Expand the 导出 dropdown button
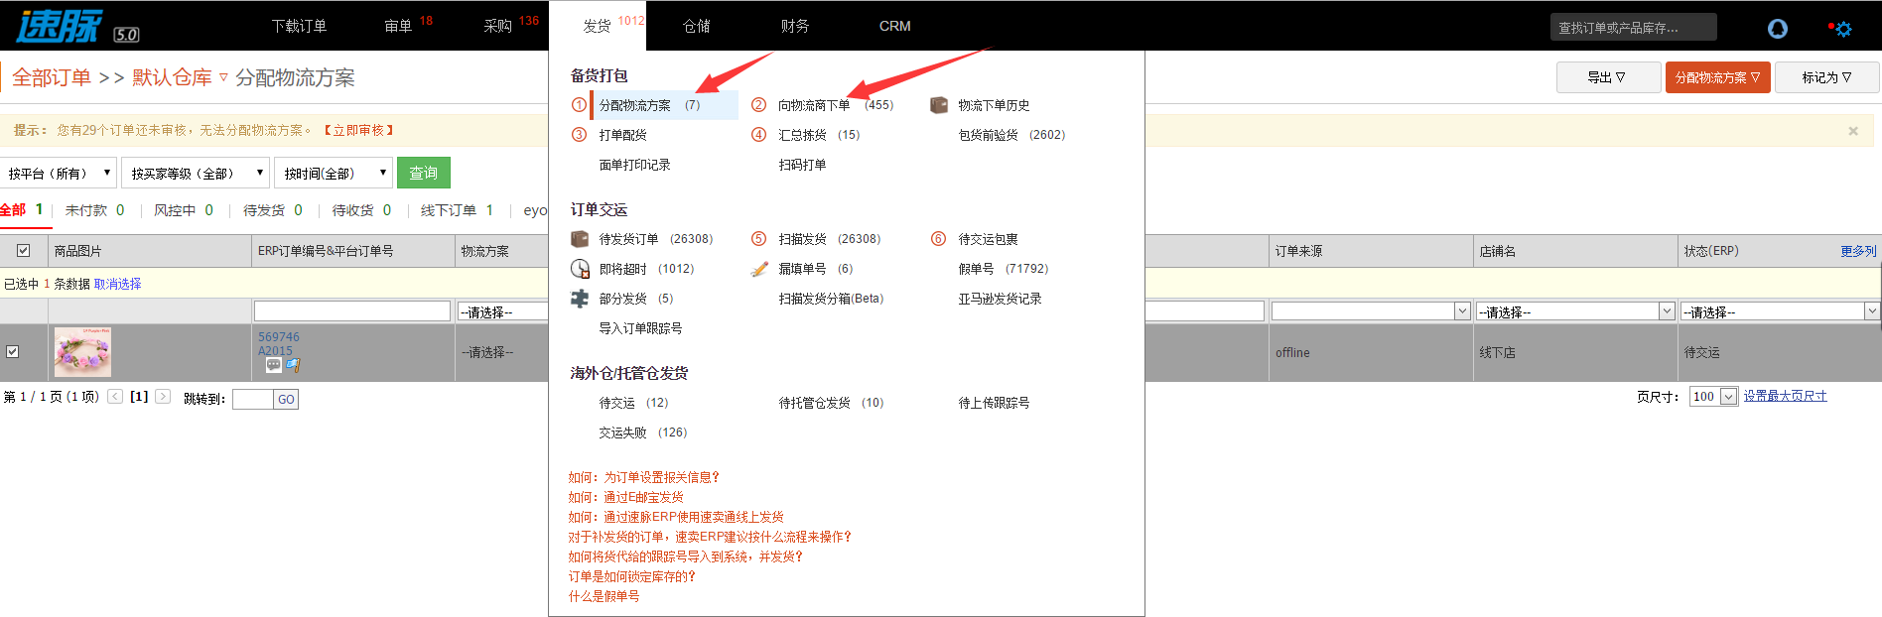Image resolution: width=1882 pixels, height=617 pixels. (x=1608, y=77)
